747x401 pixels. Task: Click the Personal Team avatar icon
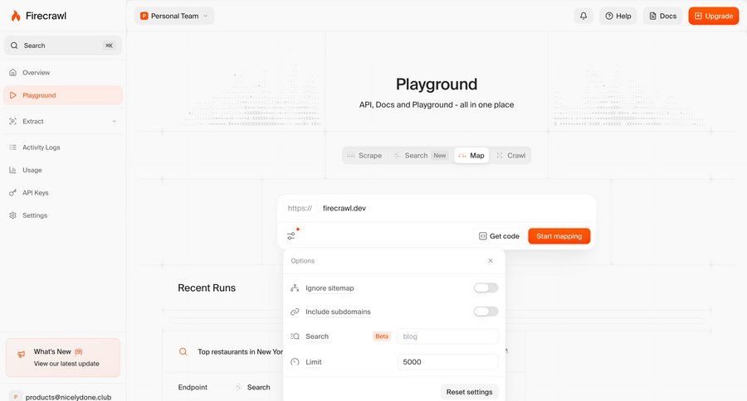click(x=144, y=16)
